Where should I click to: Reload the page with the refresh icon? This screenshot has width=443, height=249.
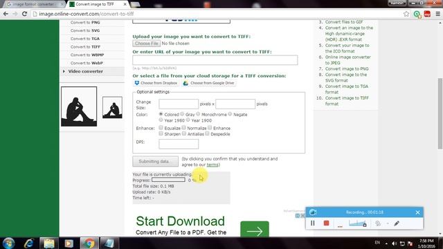tap(25, 14)
